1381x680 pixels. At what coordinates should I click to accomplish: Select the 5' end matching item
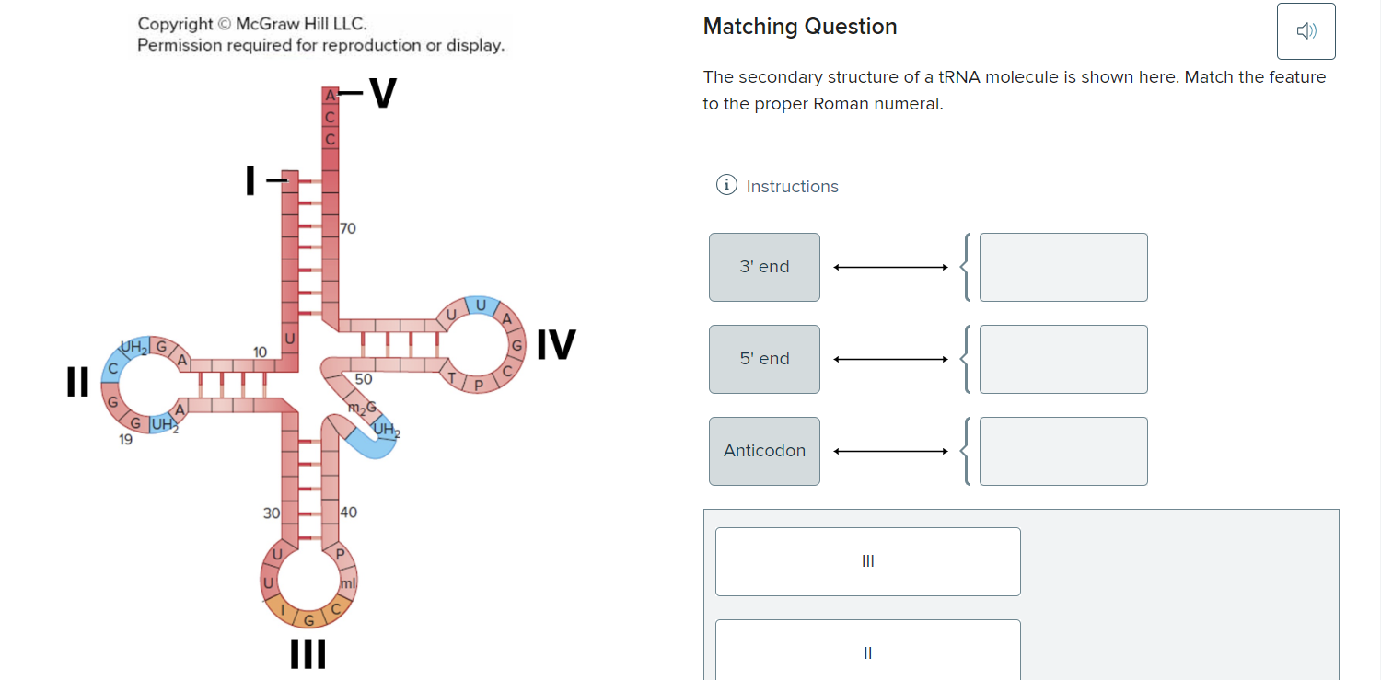point(764,359)
